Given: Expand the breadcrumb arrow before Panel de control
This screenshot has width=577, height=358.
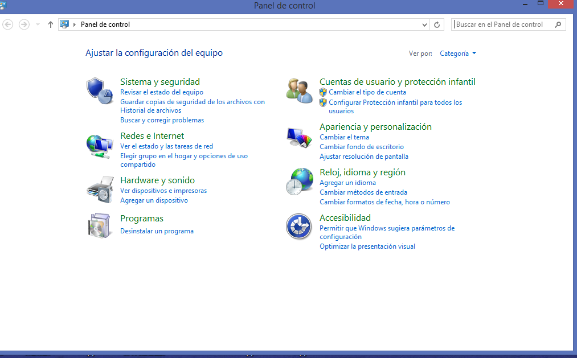Looking at the screenshot, I should pos(75,24).
